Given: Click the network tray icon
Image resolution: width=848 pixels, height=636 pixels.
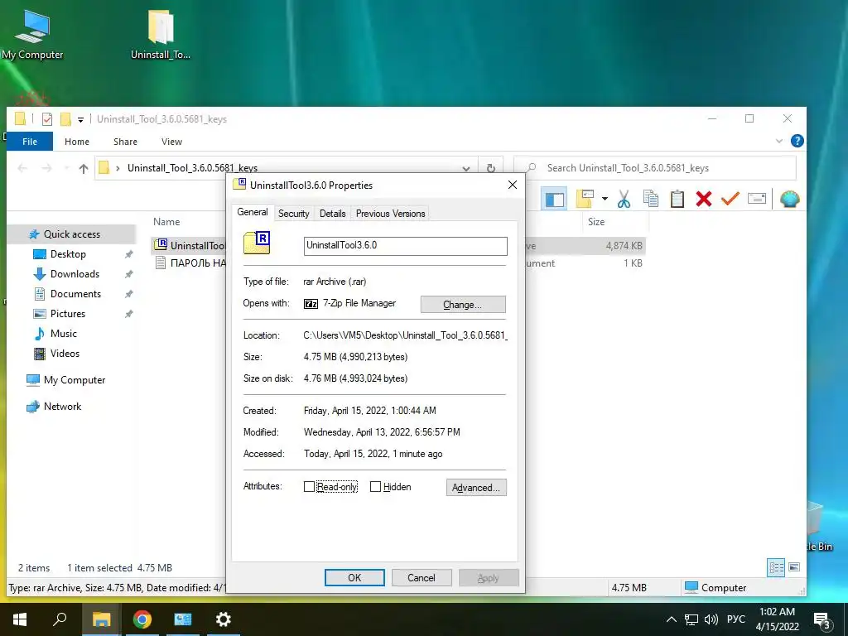Looking at the screenshot, I should coord(691,619).
